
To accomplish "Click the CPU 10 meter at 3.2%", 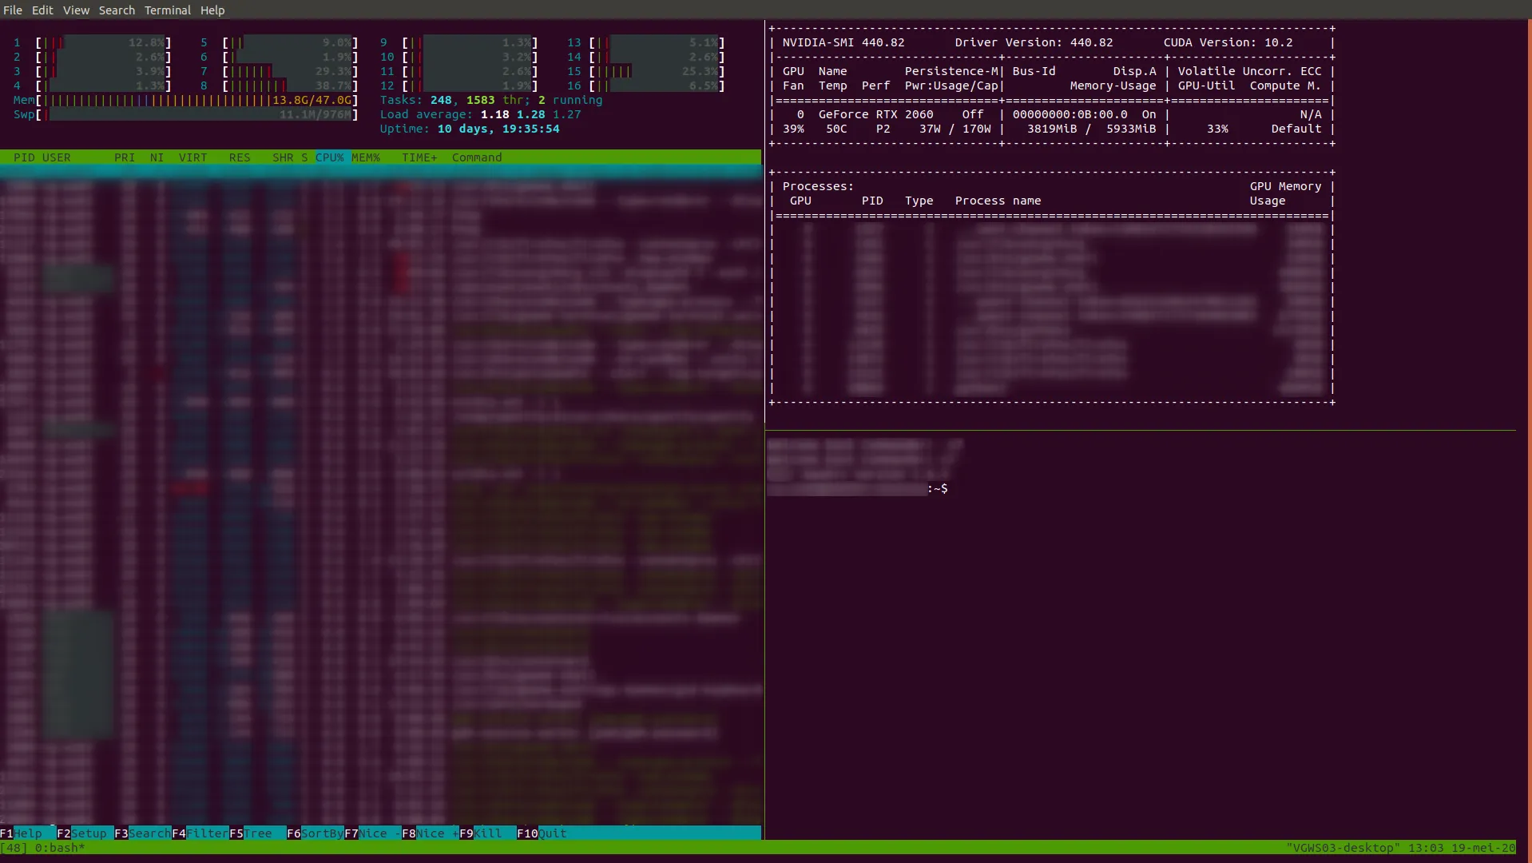I will click(459, 57).
